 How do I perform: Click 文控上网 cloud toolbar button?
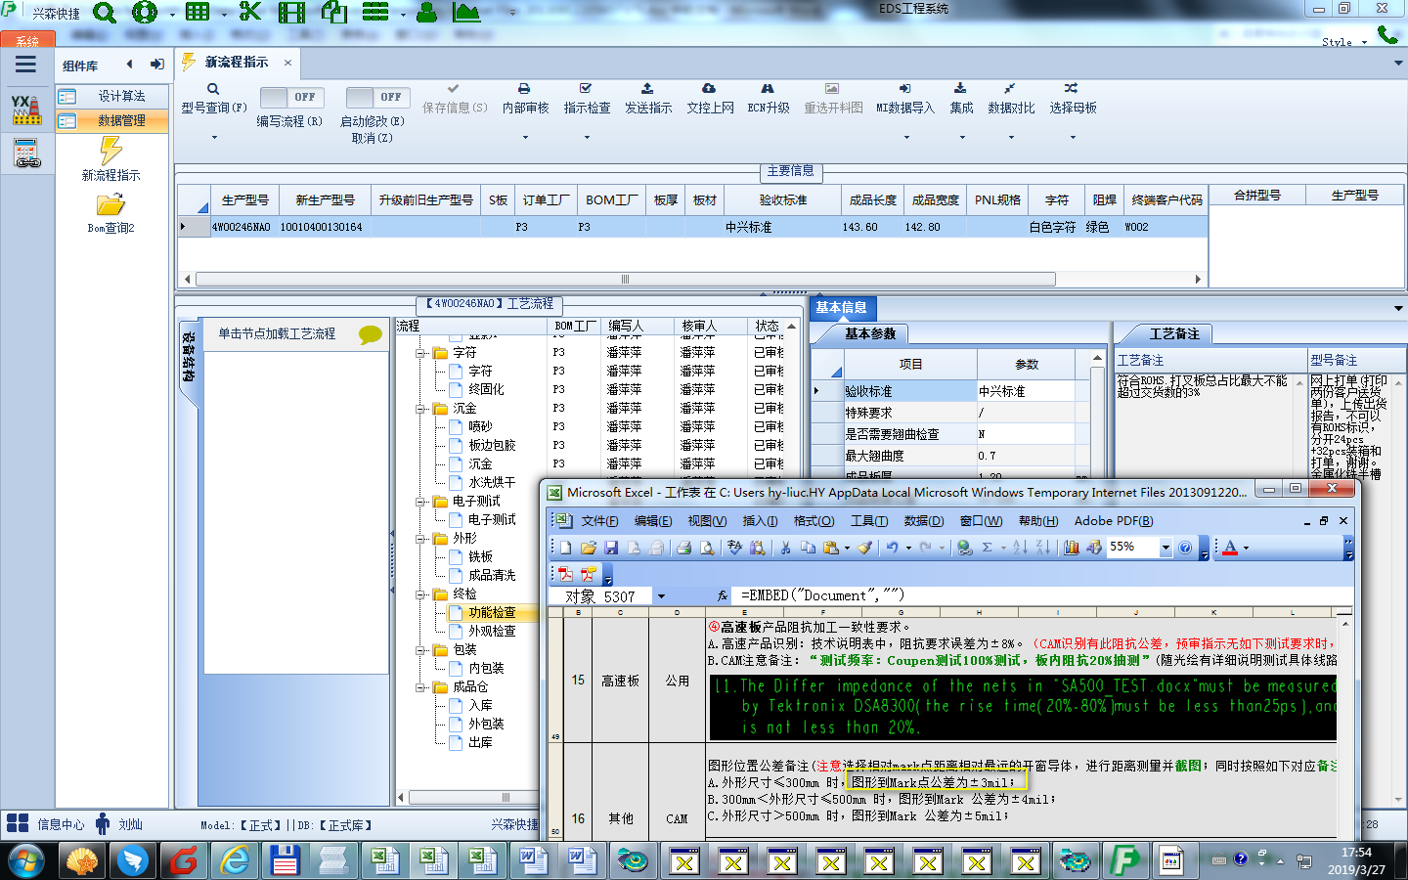click(710, 99)
